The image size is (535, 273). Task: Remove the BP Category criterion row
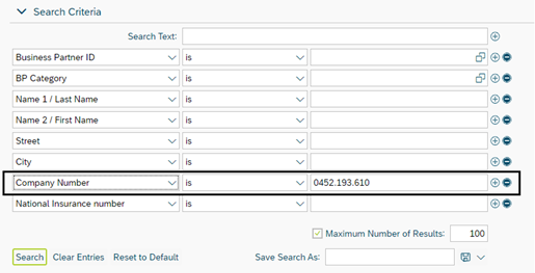507,78
